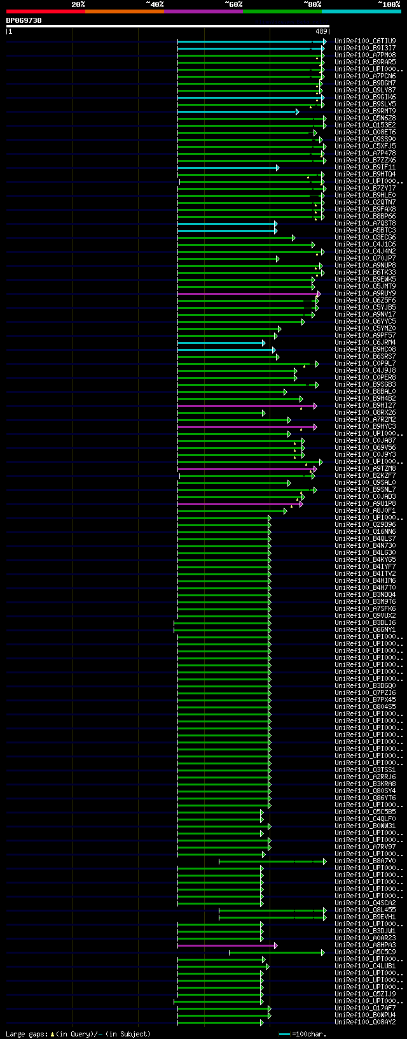Select the UniRef100_C0P9L7 label
Screen dimensions: 407x1039
coord(365,364)
